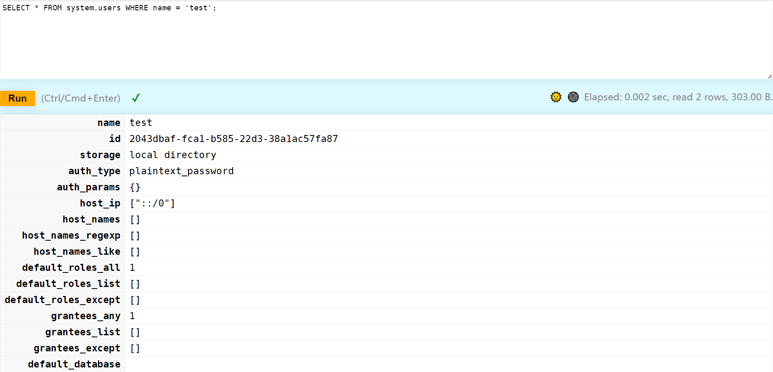Select the grantees_any value 1
The height and width of the screenshot is (372, 773).
pos(132,316)
